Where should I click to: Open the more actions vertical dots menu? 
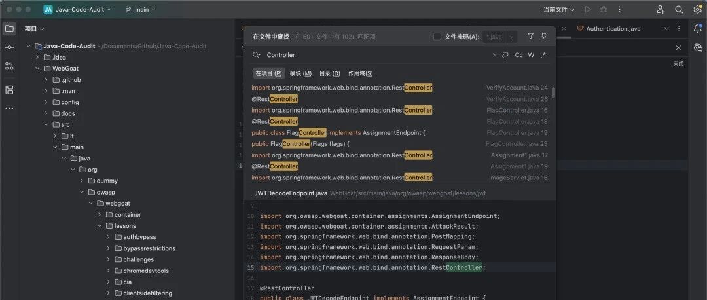(x=619, y=9)
